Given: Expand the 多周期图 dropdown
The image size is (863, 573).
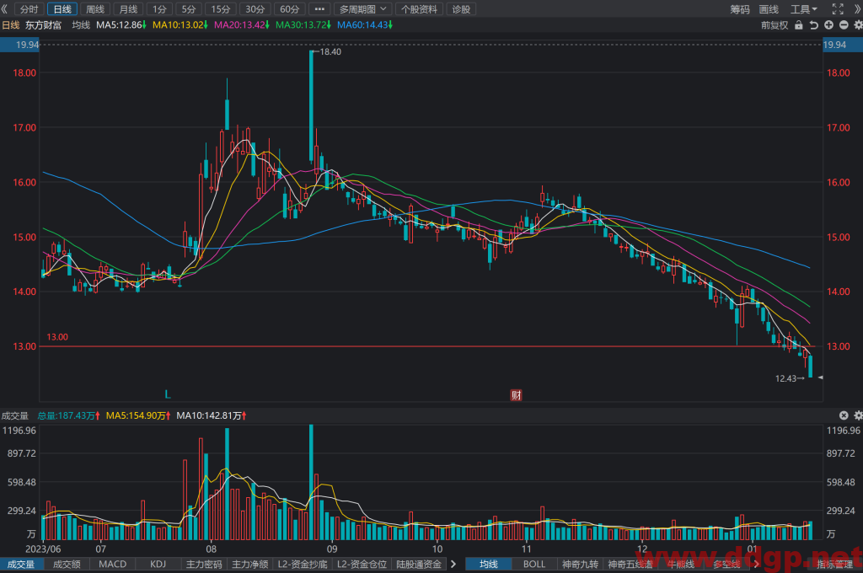Looking at the screenshot, I should click(x=363, y=9).
